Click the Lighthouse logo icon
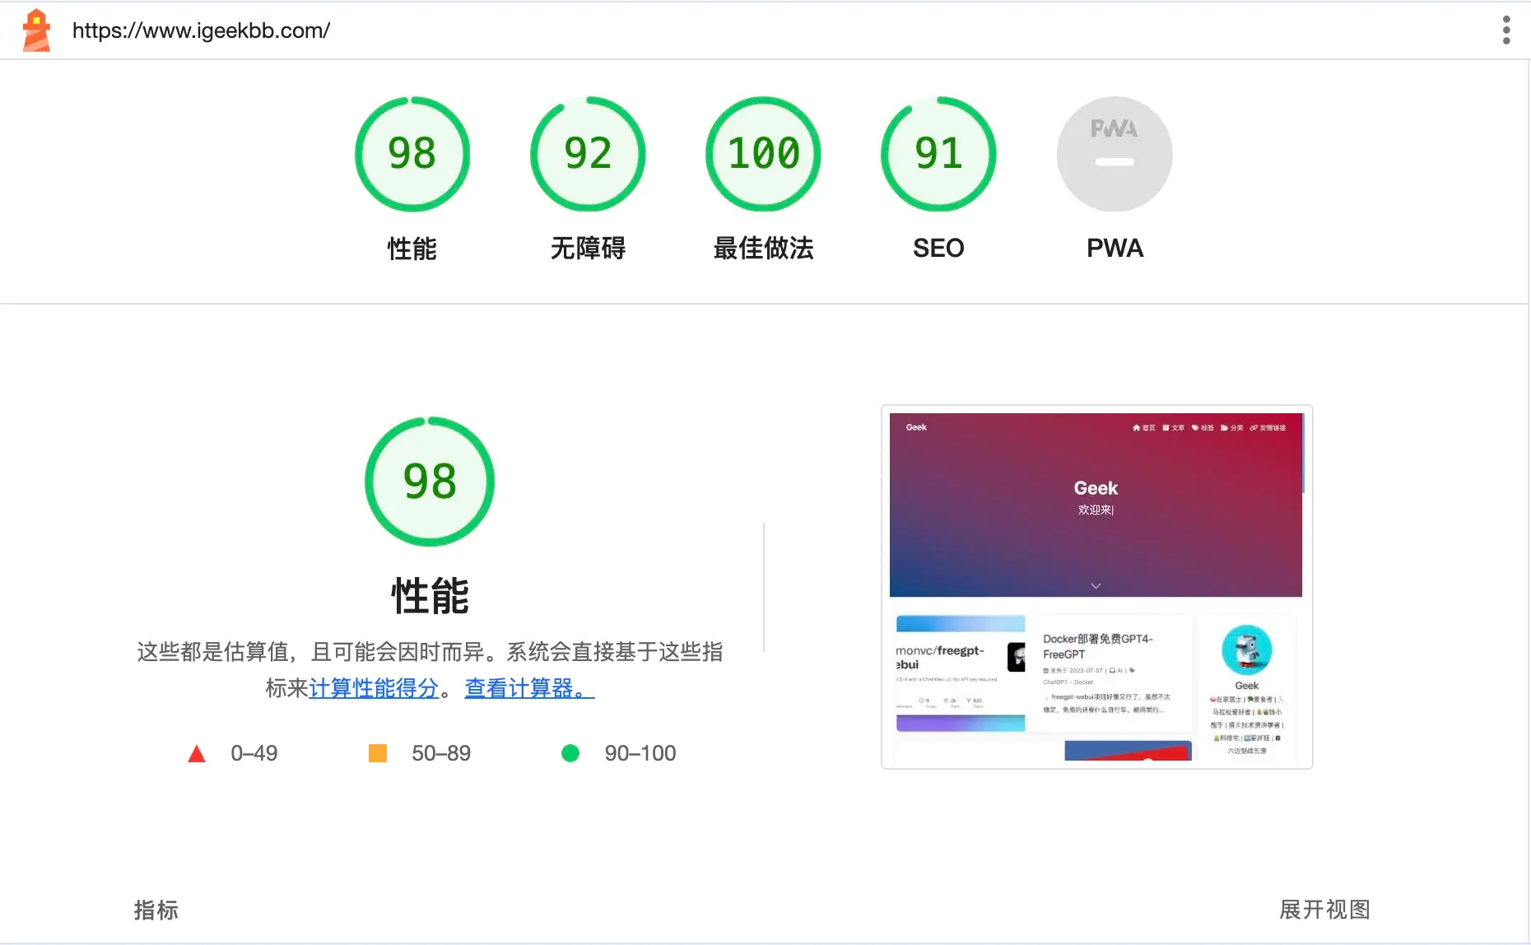The image size is (1531, 945). click(x=36, y=30)
